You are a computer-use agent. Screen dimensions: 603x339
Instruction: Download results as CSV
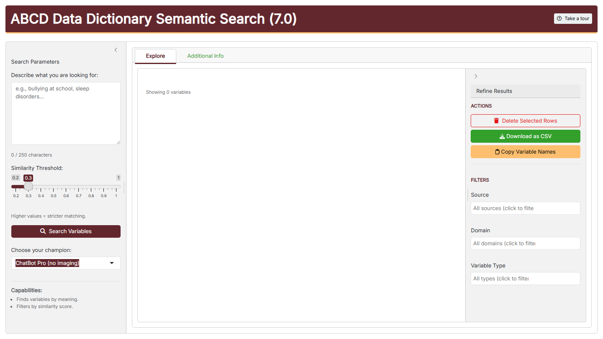[526, 136]
